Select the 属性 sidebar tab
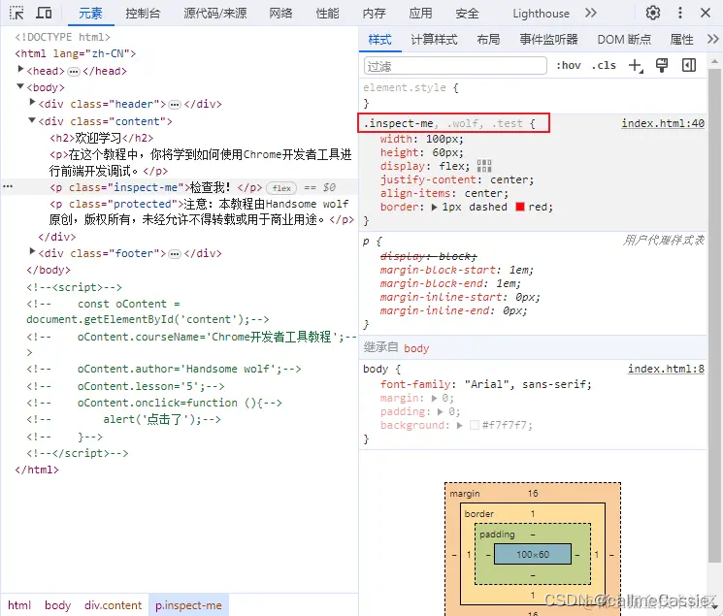 (x=681, y=40)
